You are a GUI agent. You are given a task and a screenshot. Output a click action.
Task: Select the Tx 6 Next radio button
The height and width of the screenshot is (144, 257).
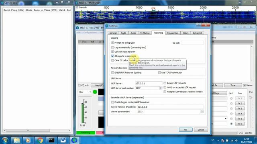[231, 124]
